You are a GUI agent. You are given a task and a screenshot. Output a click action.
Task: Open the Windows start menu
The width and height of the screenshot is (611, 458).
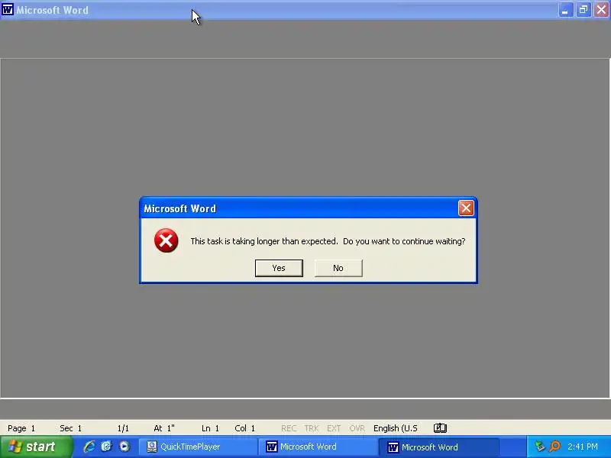(x=36, y=447)
